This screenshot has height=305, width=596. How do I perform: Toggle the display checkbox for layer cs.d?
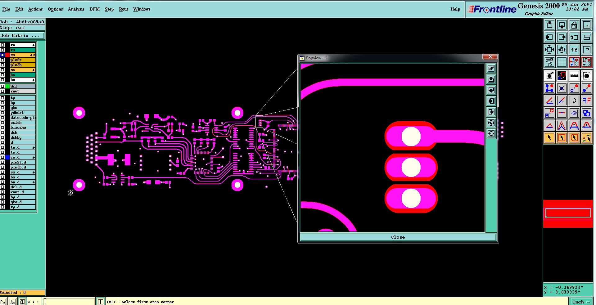click(2, 157)
